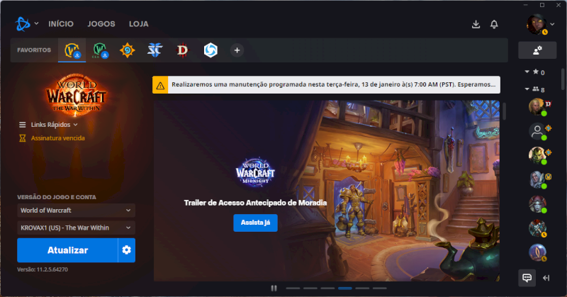Go to the second carousel slide
This screenshot has height=297, width=567.
[x=310, y=288]
